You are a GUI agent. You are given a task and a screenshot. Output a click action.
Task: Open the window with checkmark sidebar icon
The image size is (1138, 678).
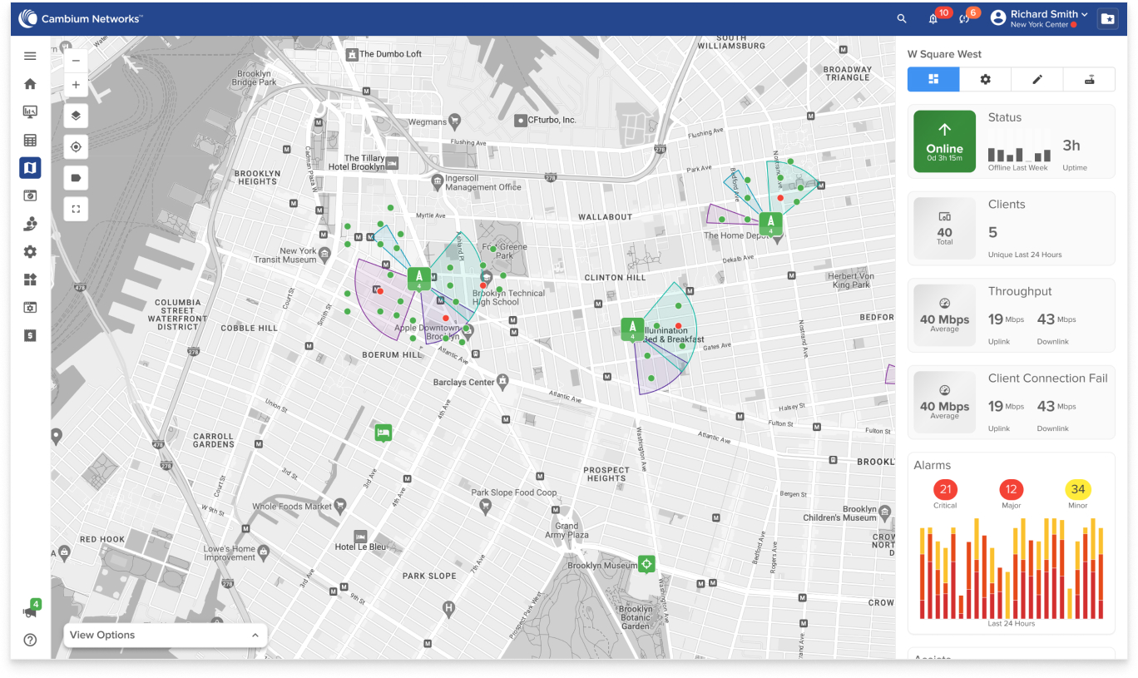click(x=30, y=195)
